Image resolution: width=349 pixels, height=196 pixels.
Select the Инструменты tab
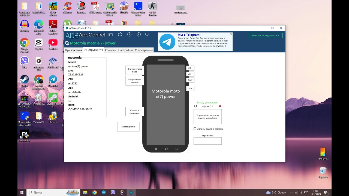click(x=94, y=50)
